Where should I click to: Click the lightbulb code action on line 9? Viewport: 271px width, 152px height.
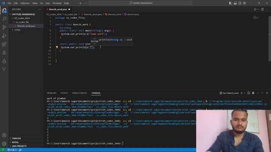coord(57,47)
